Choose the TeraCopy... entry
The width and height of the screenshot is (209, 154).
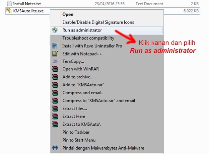[x=107, y=61]
